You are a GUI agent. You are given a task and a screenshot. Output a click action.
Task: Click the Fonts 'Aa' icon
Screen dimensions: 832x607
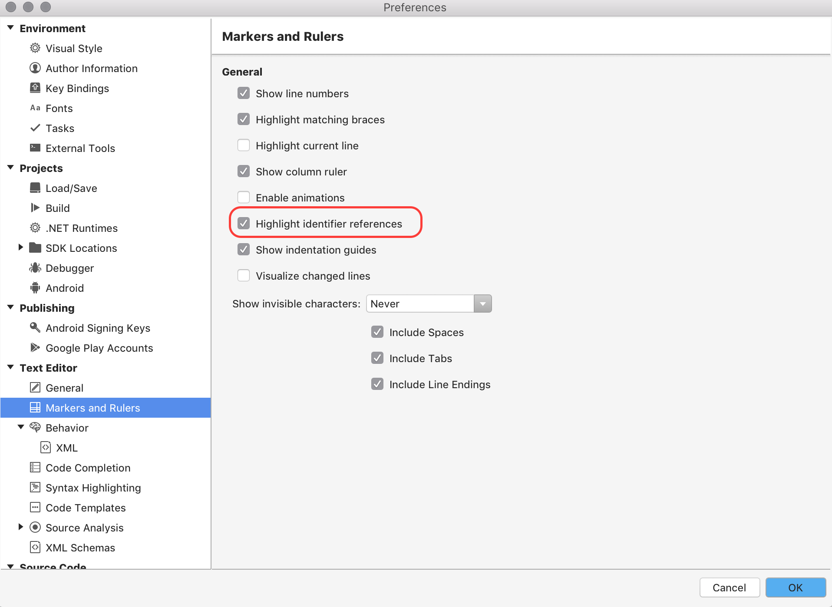pyautogui.click(x=35, y=108)
